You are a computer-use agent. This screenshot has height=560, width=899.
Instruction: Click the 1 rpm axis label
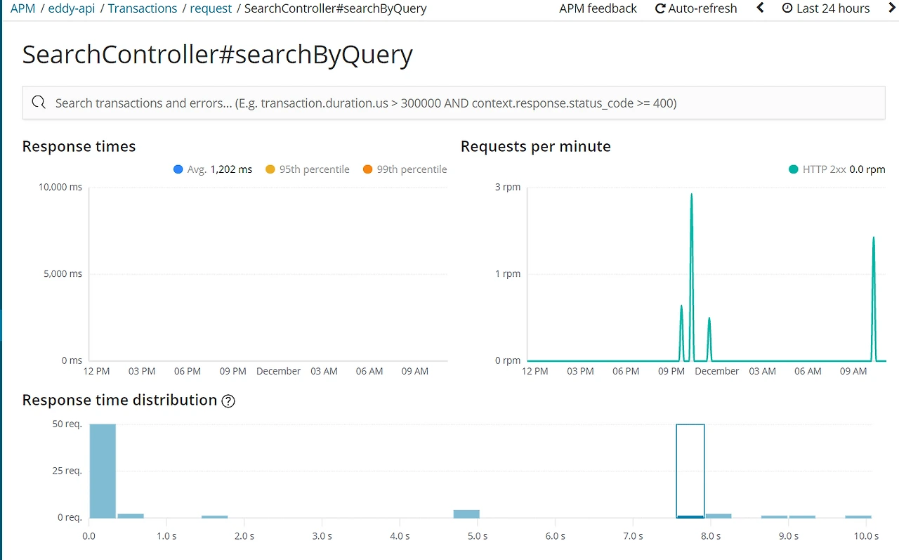[508, 274]
